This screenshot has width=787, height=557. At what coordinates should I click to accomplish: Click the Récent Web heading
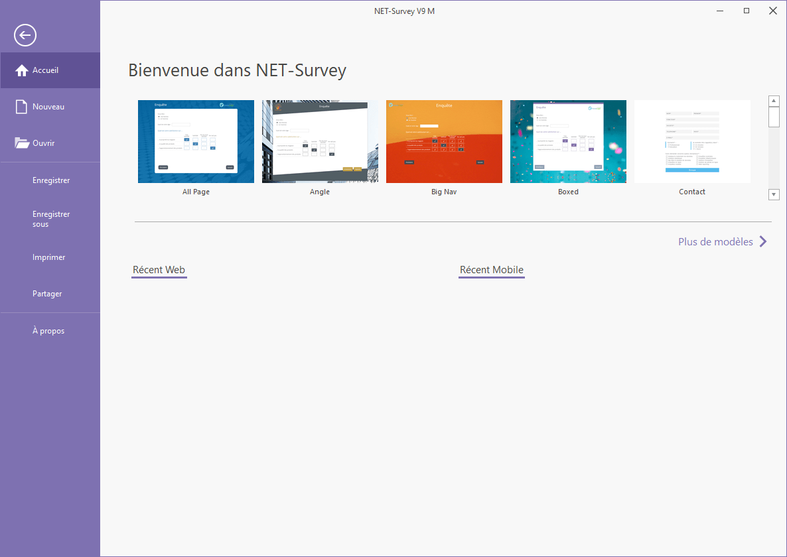pos(159,270)
